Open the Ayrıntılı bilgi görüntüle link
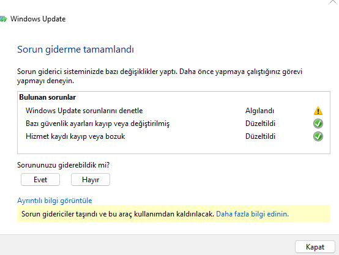 pos(54,201)
